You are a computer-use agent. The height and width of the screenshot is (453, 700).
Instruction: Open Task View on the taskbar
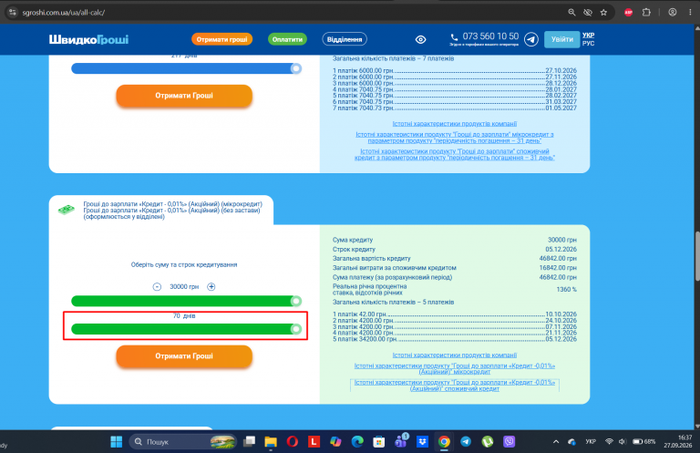pyautogui.click(x=249, y=442)
